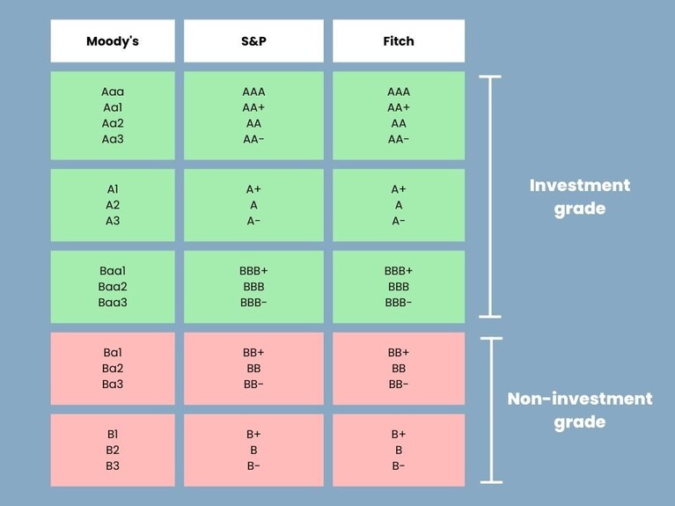Click the Moody's column header

pos(113,40)
